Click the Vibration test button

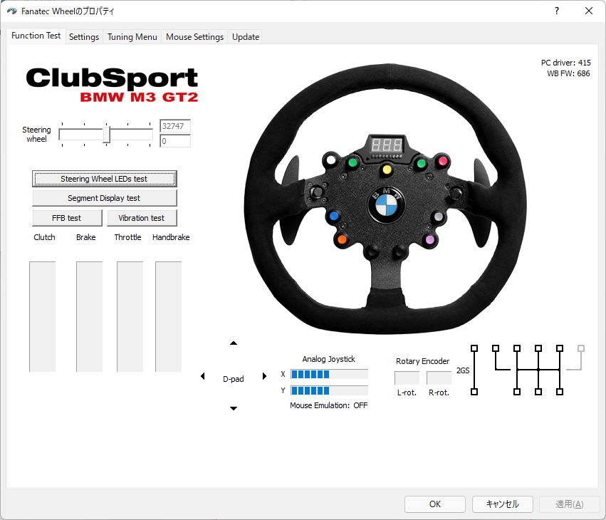coord(142,218)
